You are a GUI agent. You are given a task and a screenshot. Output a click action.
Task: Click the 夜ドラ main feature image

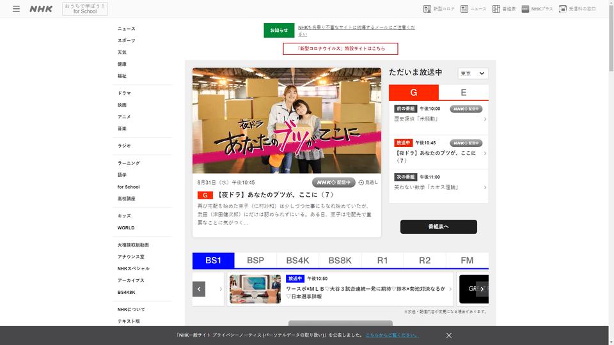(287, 121)
